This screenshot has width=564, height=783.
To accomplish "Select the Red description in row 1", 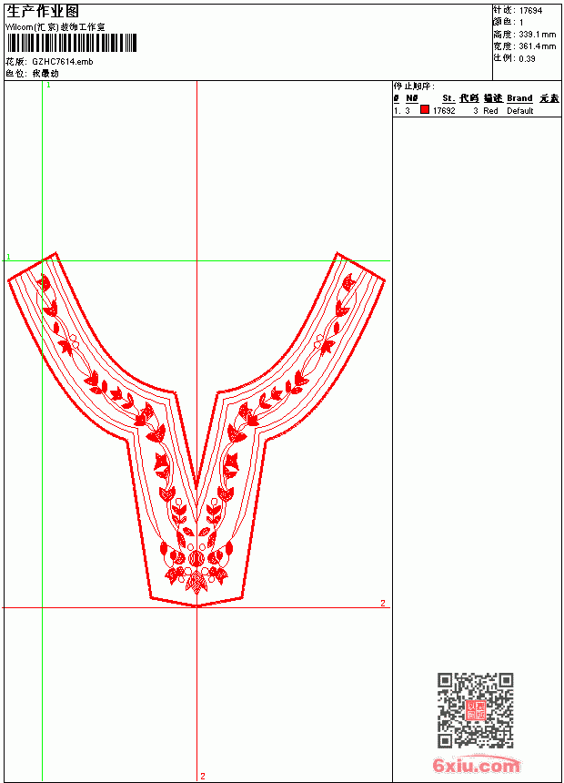I will [490, 111].
